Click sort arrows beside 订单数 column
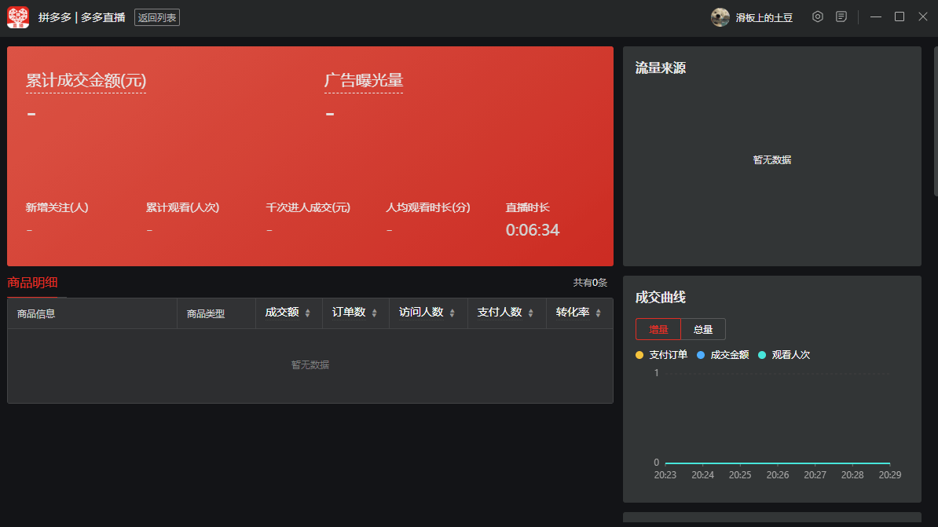Viewport: 938px width, 527px height. [374, 313]
